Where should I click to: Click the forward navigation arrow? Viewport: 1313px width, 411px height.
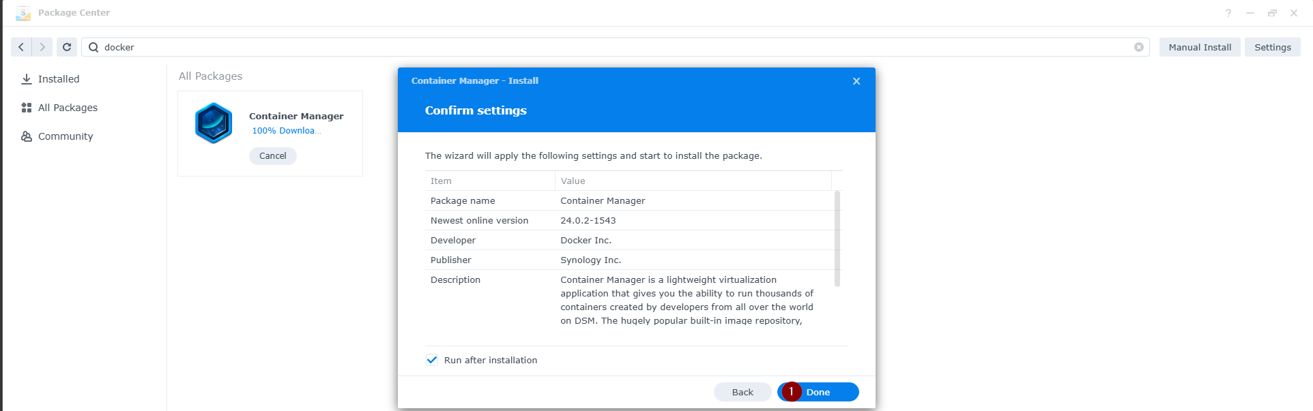pos(42,47)
